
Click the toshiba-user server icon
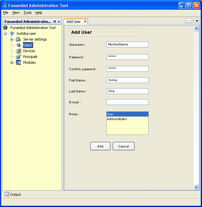point(12,33)
